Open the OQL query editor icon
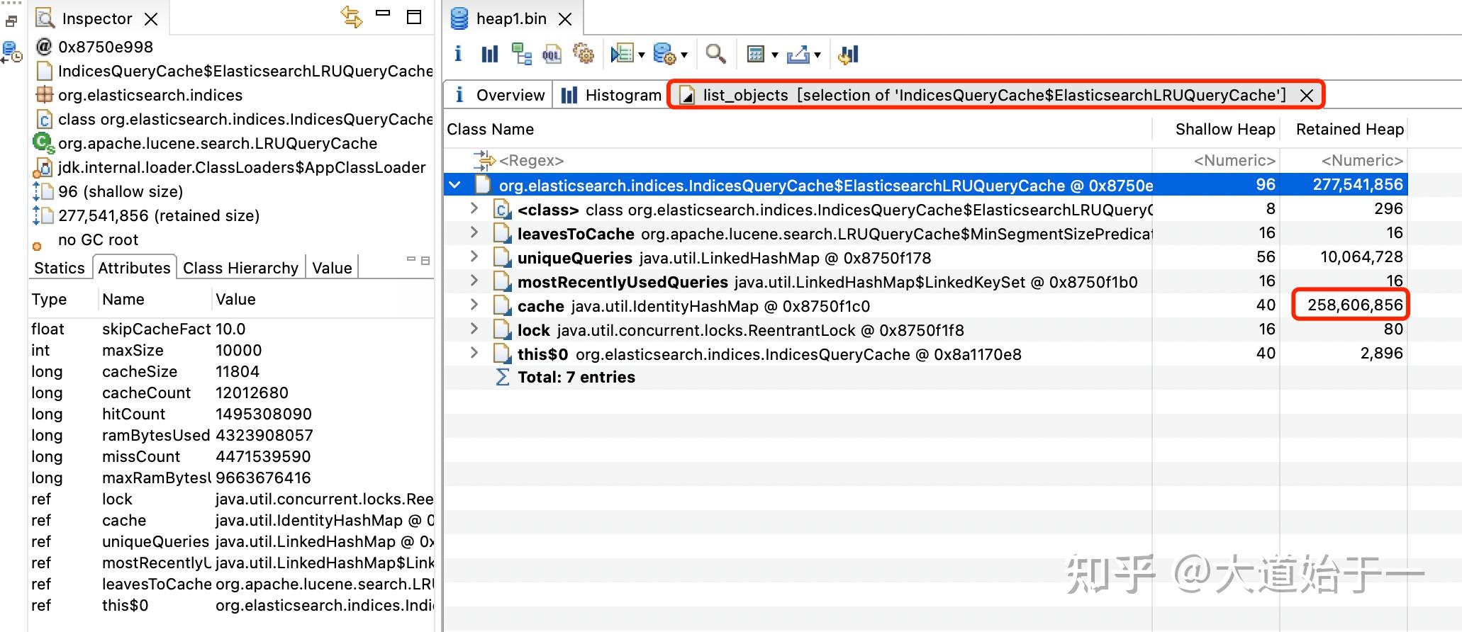This screenshot has width=1462, height=632. pos(552,54)
